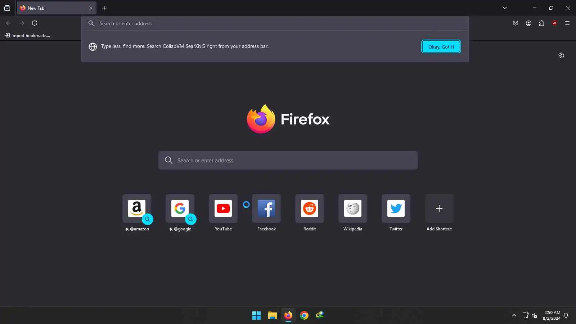576x324 pixels.
Task: Go forward one page
Action: 22,23
